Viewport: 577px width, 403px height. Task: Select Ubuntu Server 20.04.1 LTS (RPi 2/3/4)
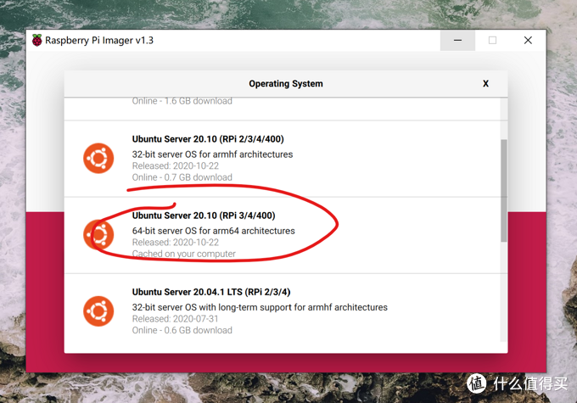(x=283, y=311)
